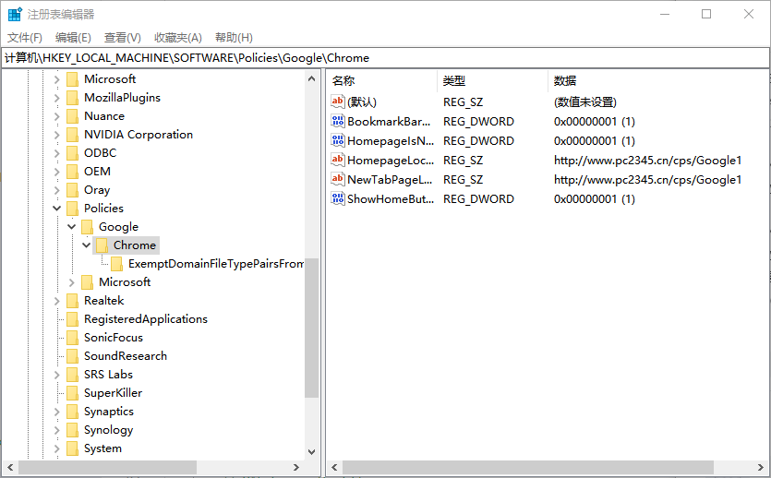Click the SRS Labs folder icon
This screenshot has width=771, height=478.
(72, 375)
